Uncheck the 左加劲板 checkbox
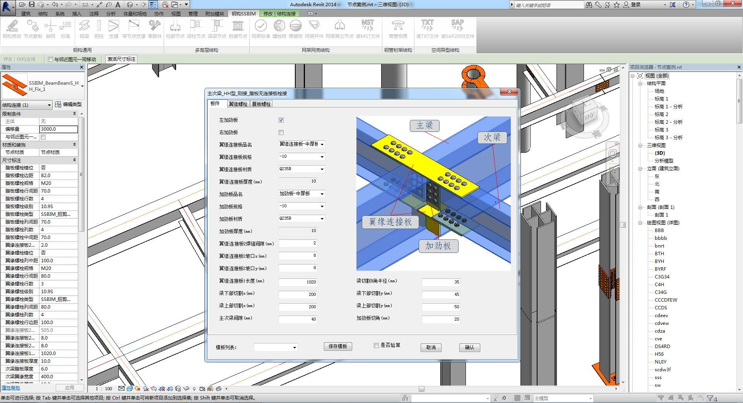This screenshot has width=743, height=403. tap(281, 120)
